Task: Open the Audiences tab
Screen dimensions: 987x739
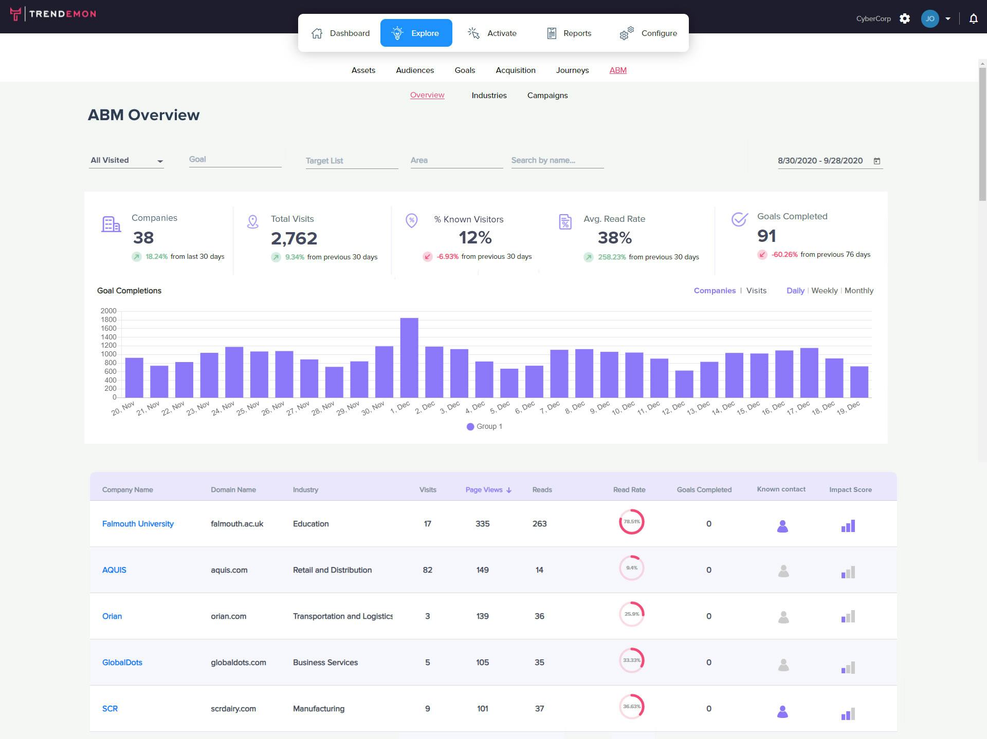Action: [414, 70]
